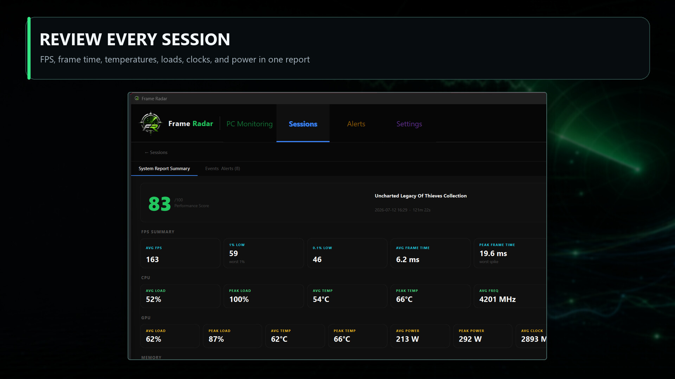This screenshot has width=675, height=379.
Task: Click the 'GPU' section heading
Action: [146, 318]
